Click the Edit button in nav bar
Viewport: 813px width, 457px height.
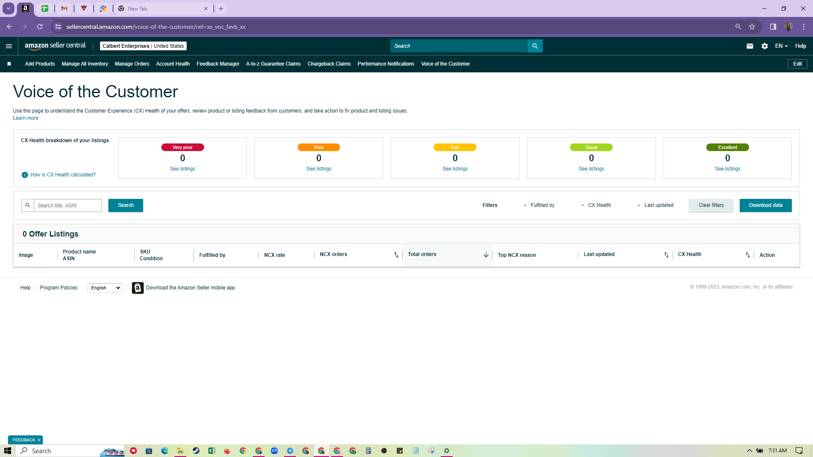797,64
